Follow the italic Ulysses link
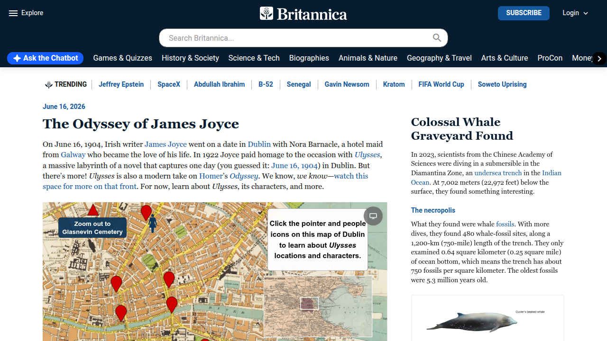 point(368,155)
